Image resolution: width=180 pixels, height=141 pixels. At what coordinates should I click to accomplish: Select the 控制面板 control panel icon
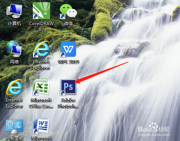point(14,127)
